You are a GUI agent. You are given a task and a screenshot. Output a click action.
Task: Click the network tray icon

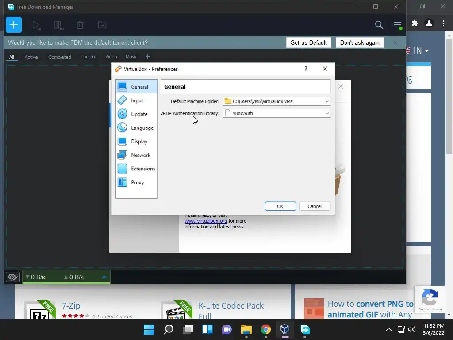tap(401, 329)
